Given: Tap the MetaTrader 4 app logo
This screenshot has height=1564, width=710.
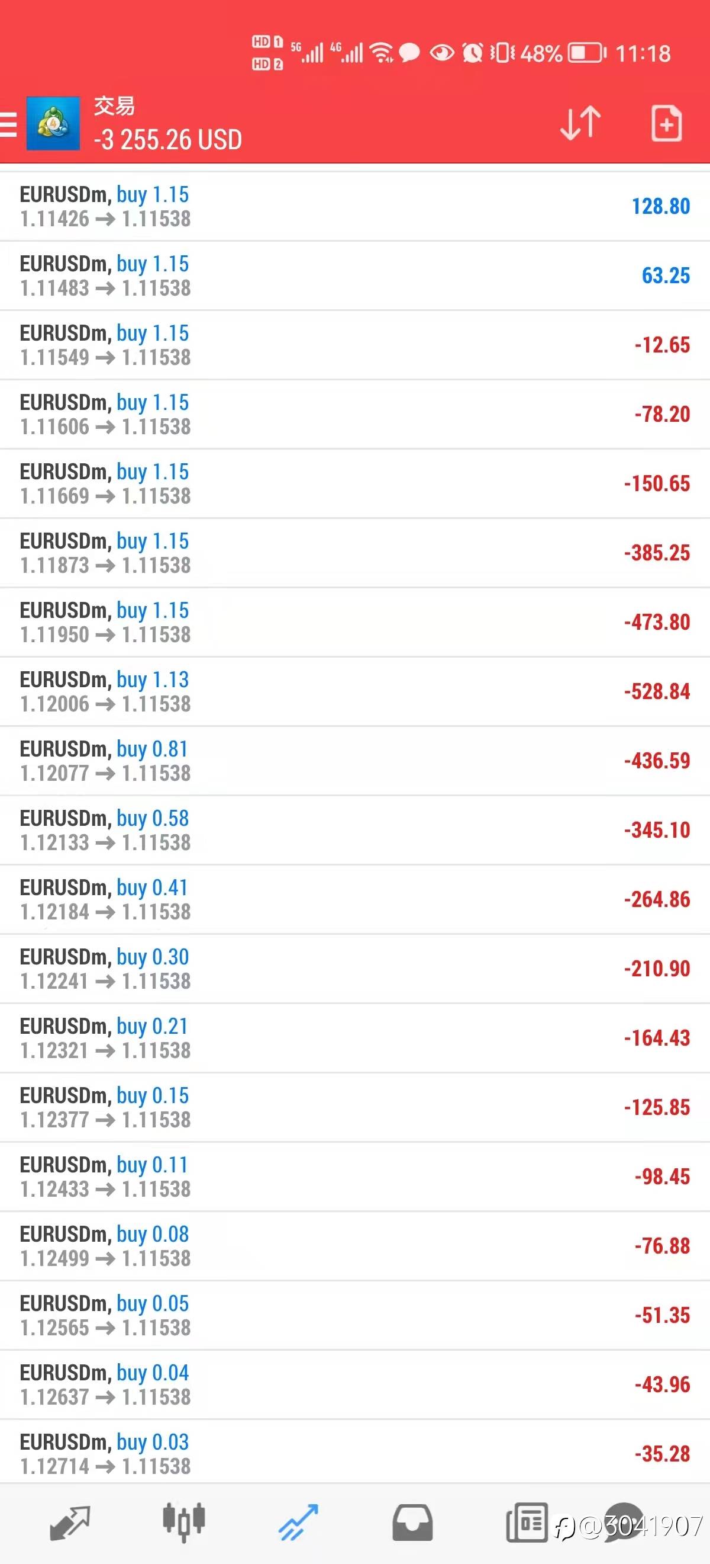Looking at the screenshot, I should 53,123.
